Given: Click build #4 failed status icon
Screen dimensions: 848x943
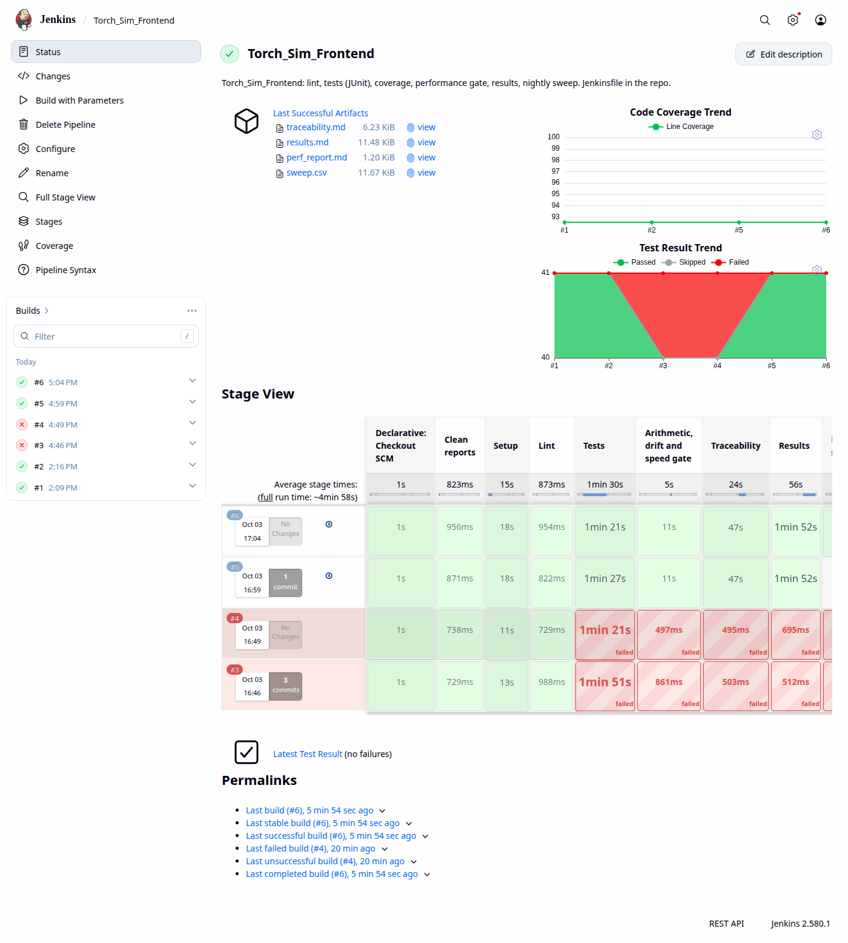Looking at the screenshot, I should coord(22,425).
